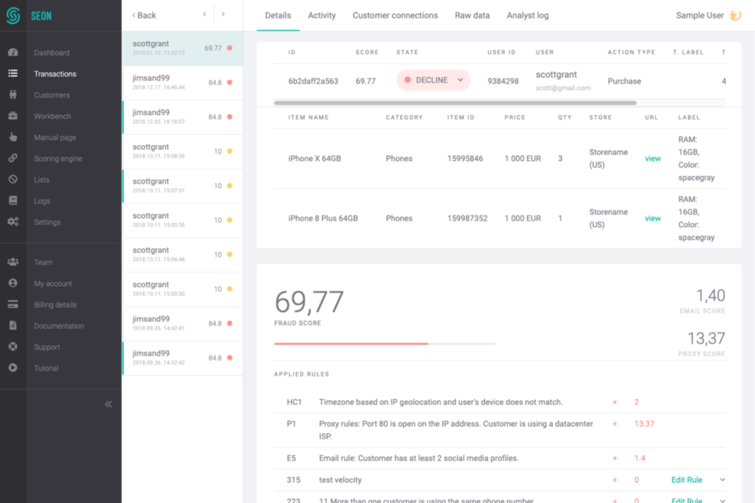Switch to the Activity tab
Image resolution: width=755 pixels, height=503 pixels.
(x=321, y=15)
